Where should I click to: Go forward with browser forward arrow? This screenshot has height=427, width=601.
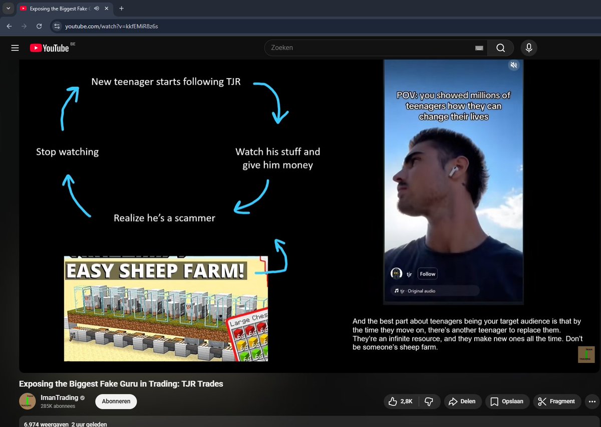click(24, 26)
